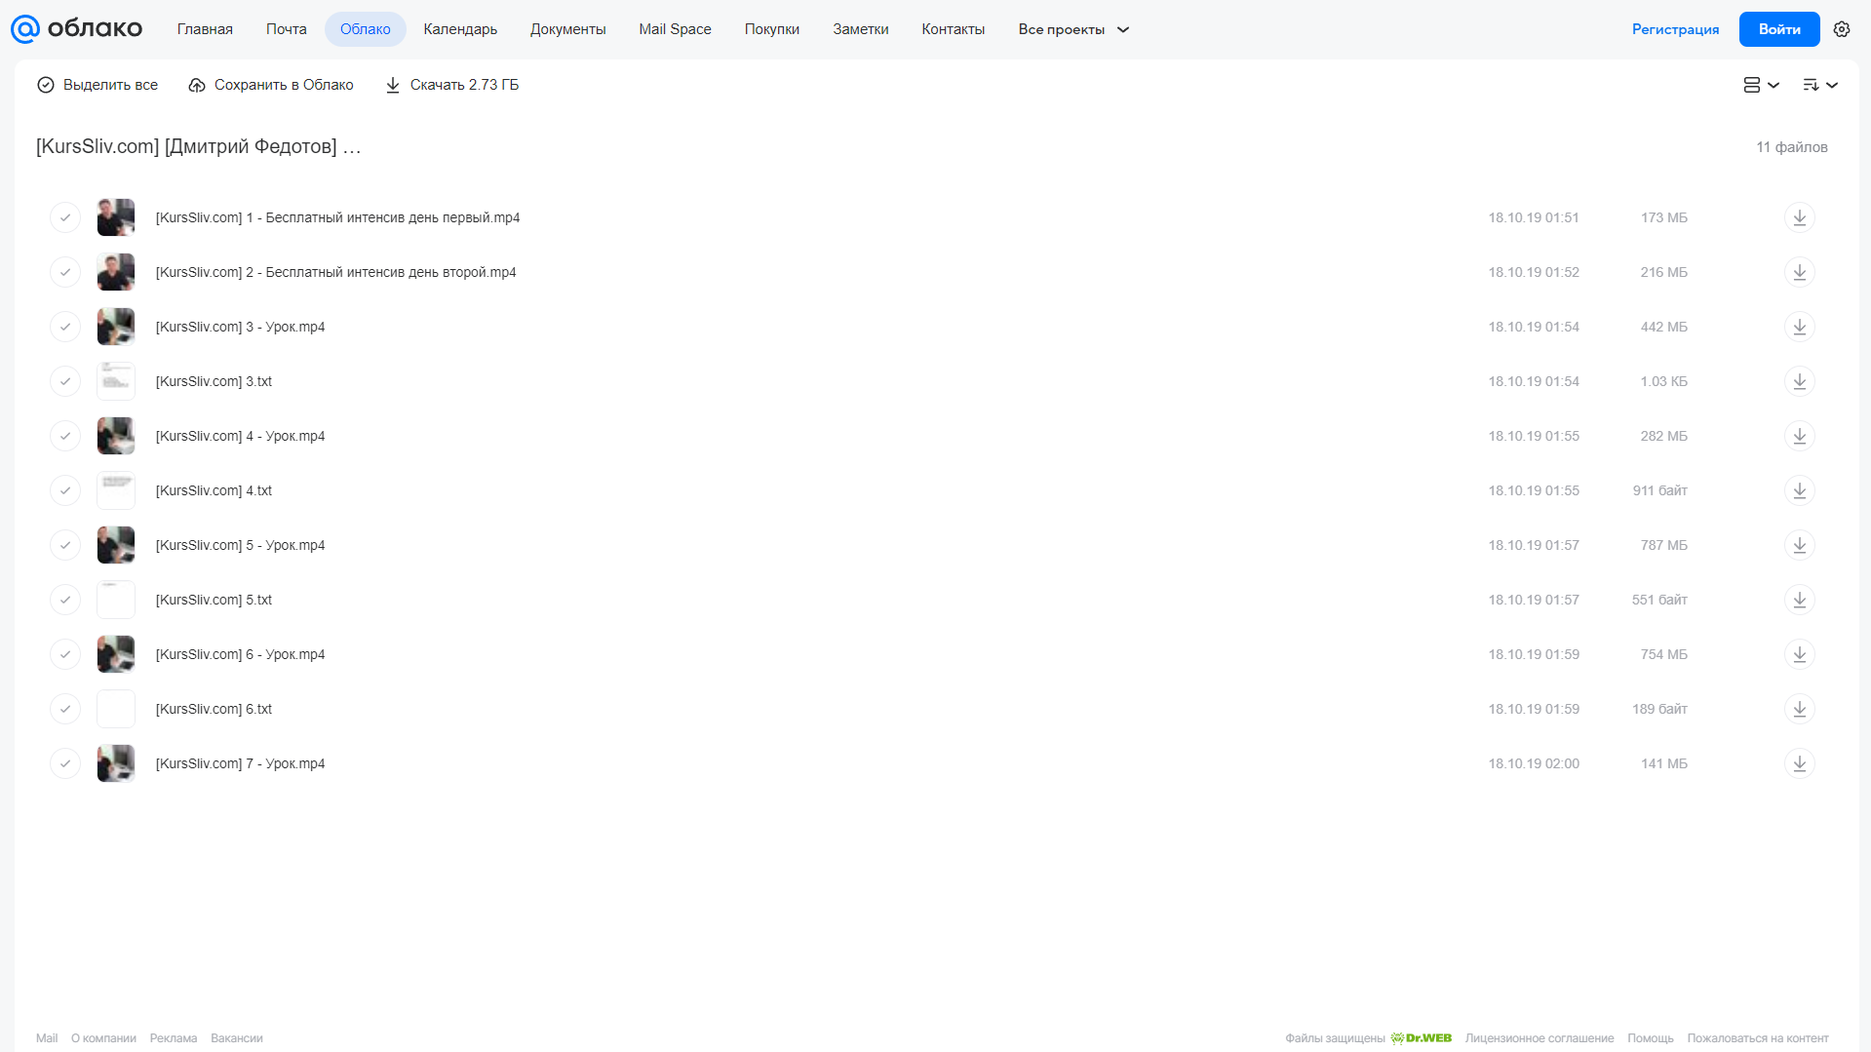Viewport: 1871px width, 1052px height.
Task: Click 'Сохранить в Облако' toolbar button
Action: [x=271, y=85]
